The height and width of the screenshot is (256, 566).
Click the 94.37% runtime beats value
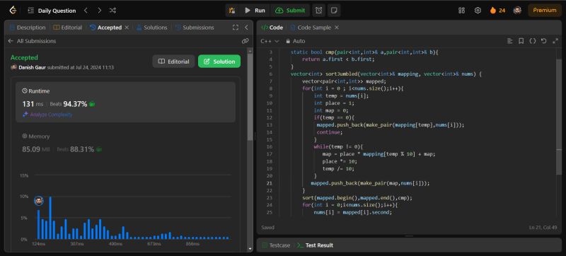(x=75, y=104)
